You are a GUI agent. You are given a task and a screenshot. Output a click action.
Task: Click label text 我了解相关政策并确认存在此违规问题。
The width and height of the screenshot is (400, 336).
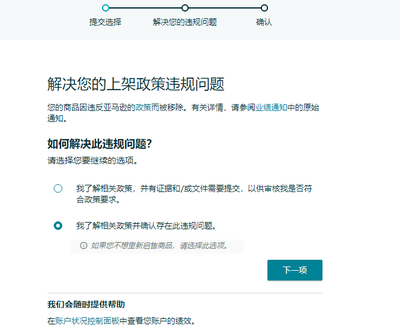click(x=147, y=226)
